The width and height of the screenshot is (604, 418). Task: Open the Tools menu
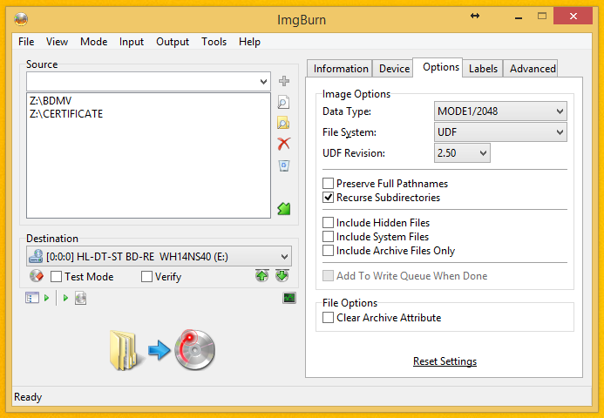(214, 42)
